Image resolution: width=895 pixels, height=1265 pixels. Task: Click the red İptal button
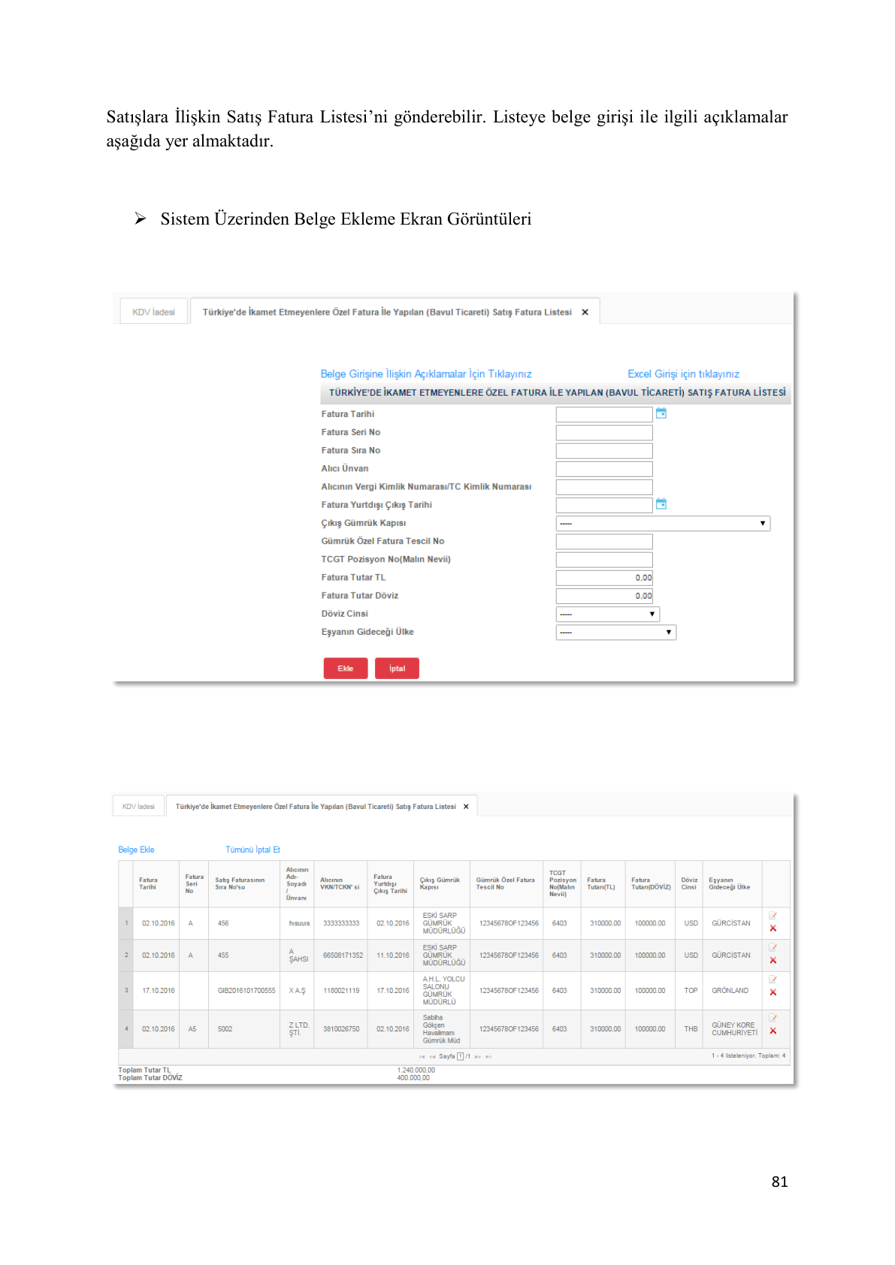[x=397, y=669]
